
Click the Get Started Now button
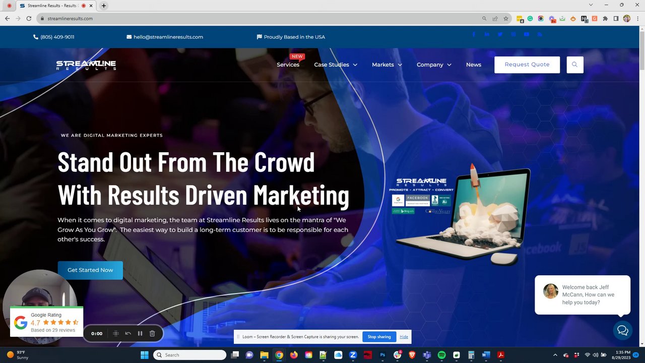point(90,270)
